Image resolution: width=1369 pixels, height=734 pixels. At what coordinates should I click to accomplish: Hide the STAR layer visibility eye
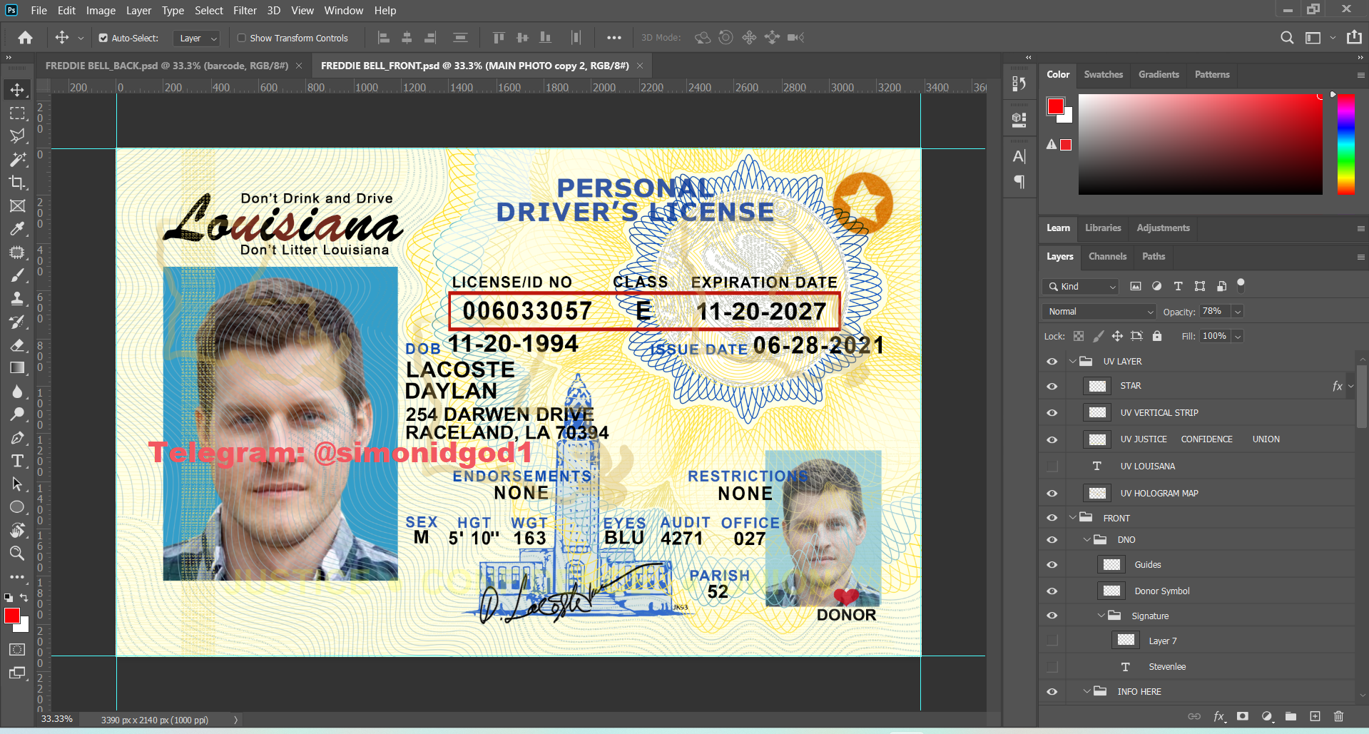pos(1052,386)
